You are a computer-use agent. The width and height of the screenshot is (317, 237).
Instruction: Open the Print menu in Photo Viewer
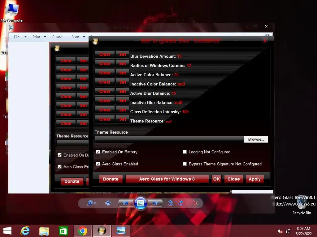click(37, 37)
